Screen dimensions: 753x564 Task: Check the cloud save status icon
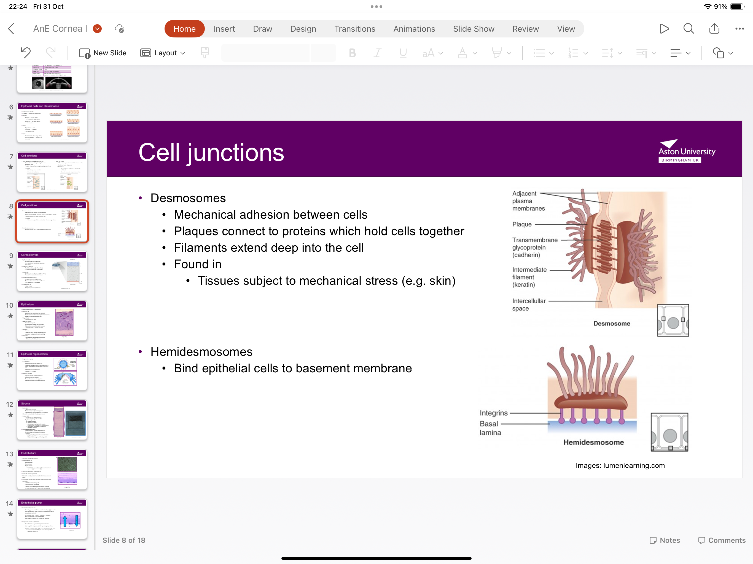point(119,29)
